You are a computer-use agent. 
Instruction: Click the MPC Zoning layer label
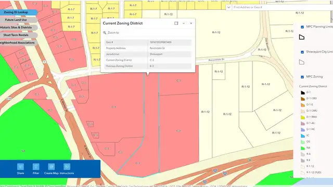coord(314,77)
